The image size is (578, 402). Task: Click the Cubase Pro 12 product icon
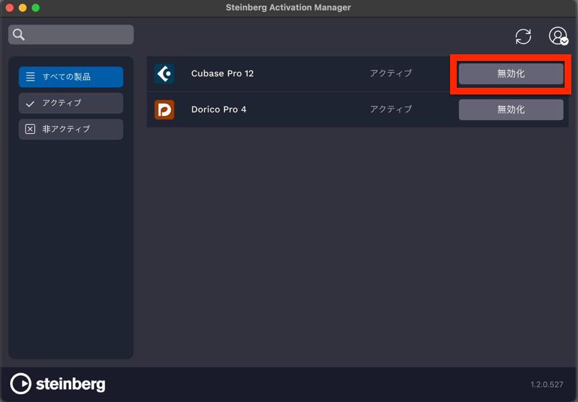point(164,74)
